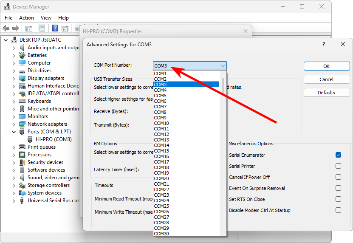Screen dimensions: 353x243
Task: Collapse the Ports (COM & LPT) node
Action: point(14,132)
